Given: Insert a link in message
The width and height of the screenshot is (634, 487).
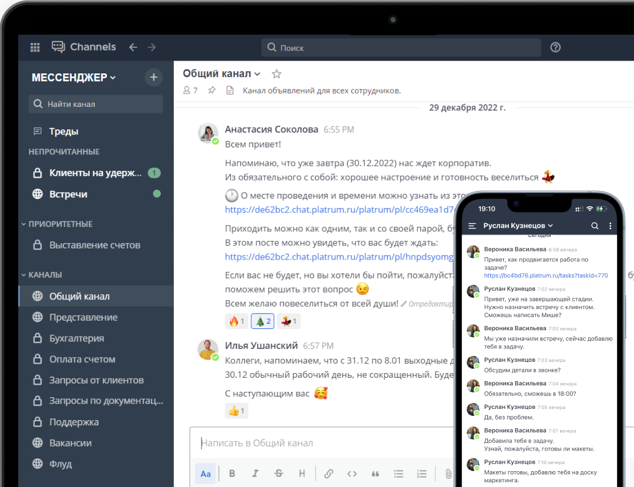Looking at the screenshot, I should tap(329, 473).
